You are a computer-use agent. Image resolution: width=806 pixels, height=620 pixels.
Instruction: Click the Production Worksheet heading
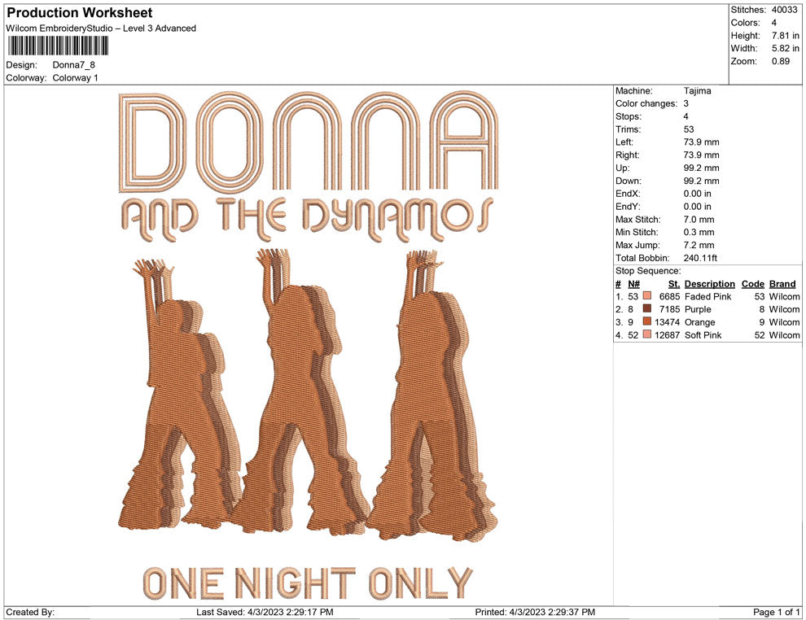coord(80,12)
